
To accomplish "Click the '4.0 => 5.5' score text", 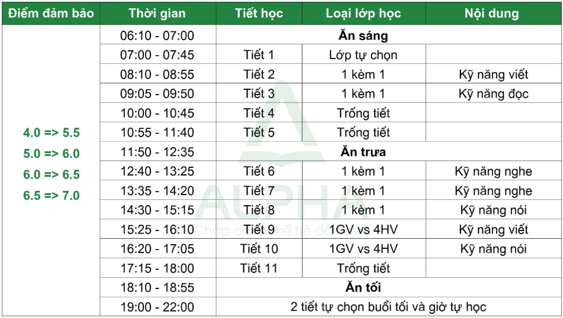I will (52, 132).
